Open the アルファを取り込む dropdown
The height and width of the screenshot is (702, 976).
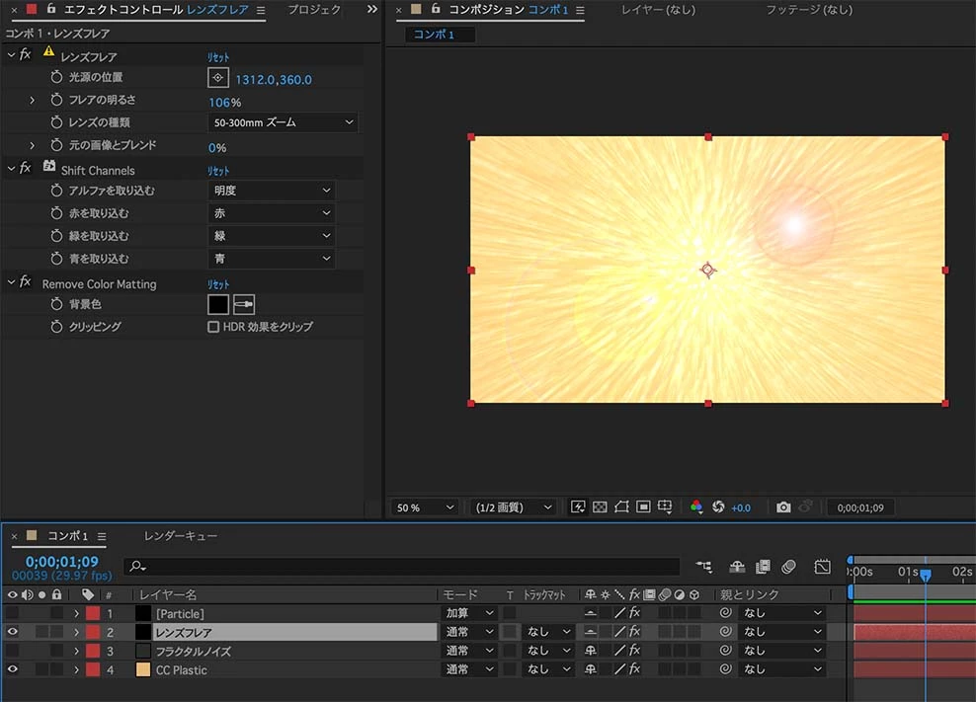[x=272, y=191]
